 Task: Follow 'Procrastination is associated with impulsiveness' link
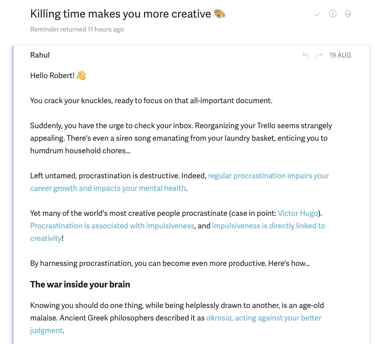pos(112,226)
